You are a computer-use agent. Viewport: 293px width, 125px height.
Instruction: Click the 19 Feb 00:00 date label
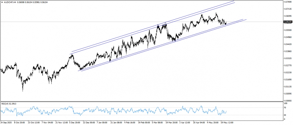tap(144, 123)
